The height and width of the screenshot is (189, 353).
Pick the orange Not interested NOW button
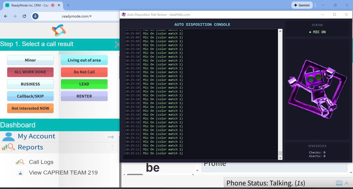click(x=30, y=108)
